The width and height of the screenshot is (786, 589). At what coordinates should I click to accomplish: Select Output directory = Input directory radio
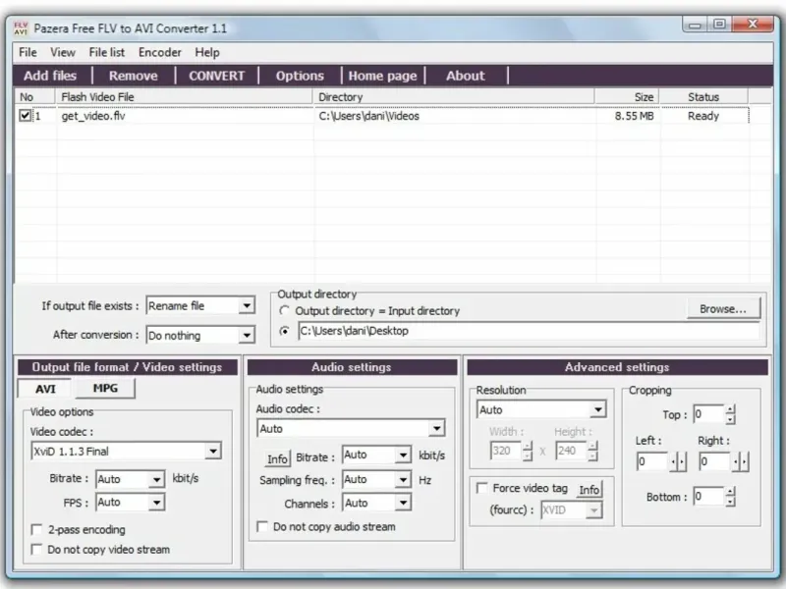pos(284,310)
